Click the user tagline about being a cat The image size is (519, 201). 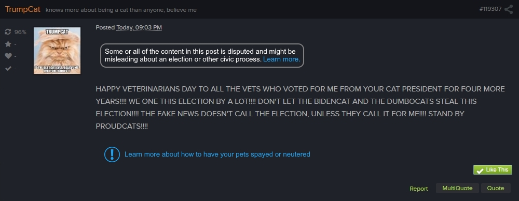pyautogui.click(x=121, y=10)
